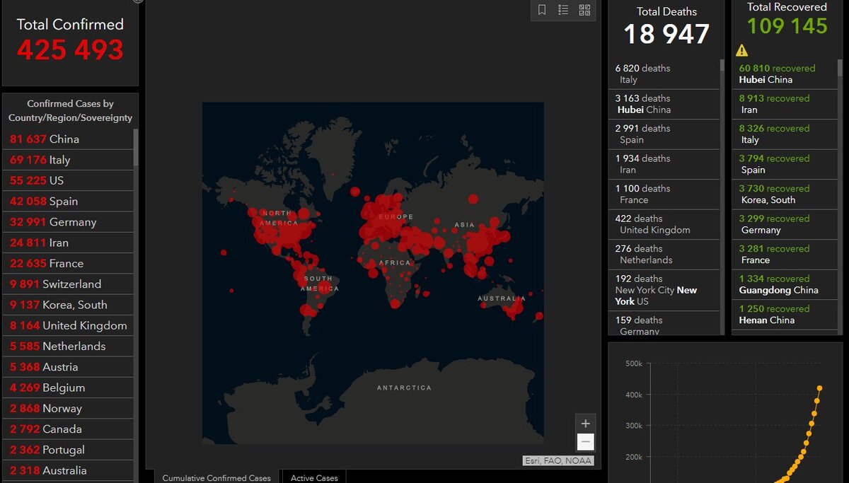Click 3 730 recovered Korea, South entry

coord(786,194)
